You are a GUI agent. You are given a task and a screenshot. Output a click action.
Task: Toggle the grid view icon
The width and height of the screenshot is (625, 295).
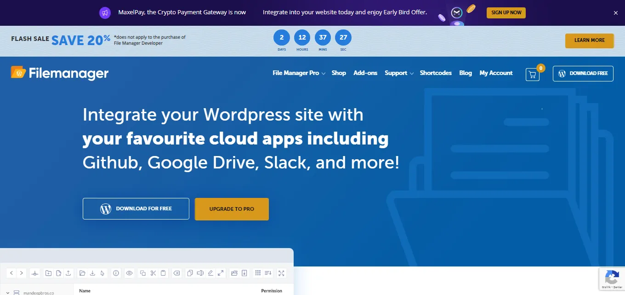[258, 273]
